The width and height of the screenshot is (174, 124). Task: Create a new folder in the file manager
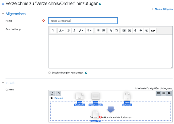[58, 93]
